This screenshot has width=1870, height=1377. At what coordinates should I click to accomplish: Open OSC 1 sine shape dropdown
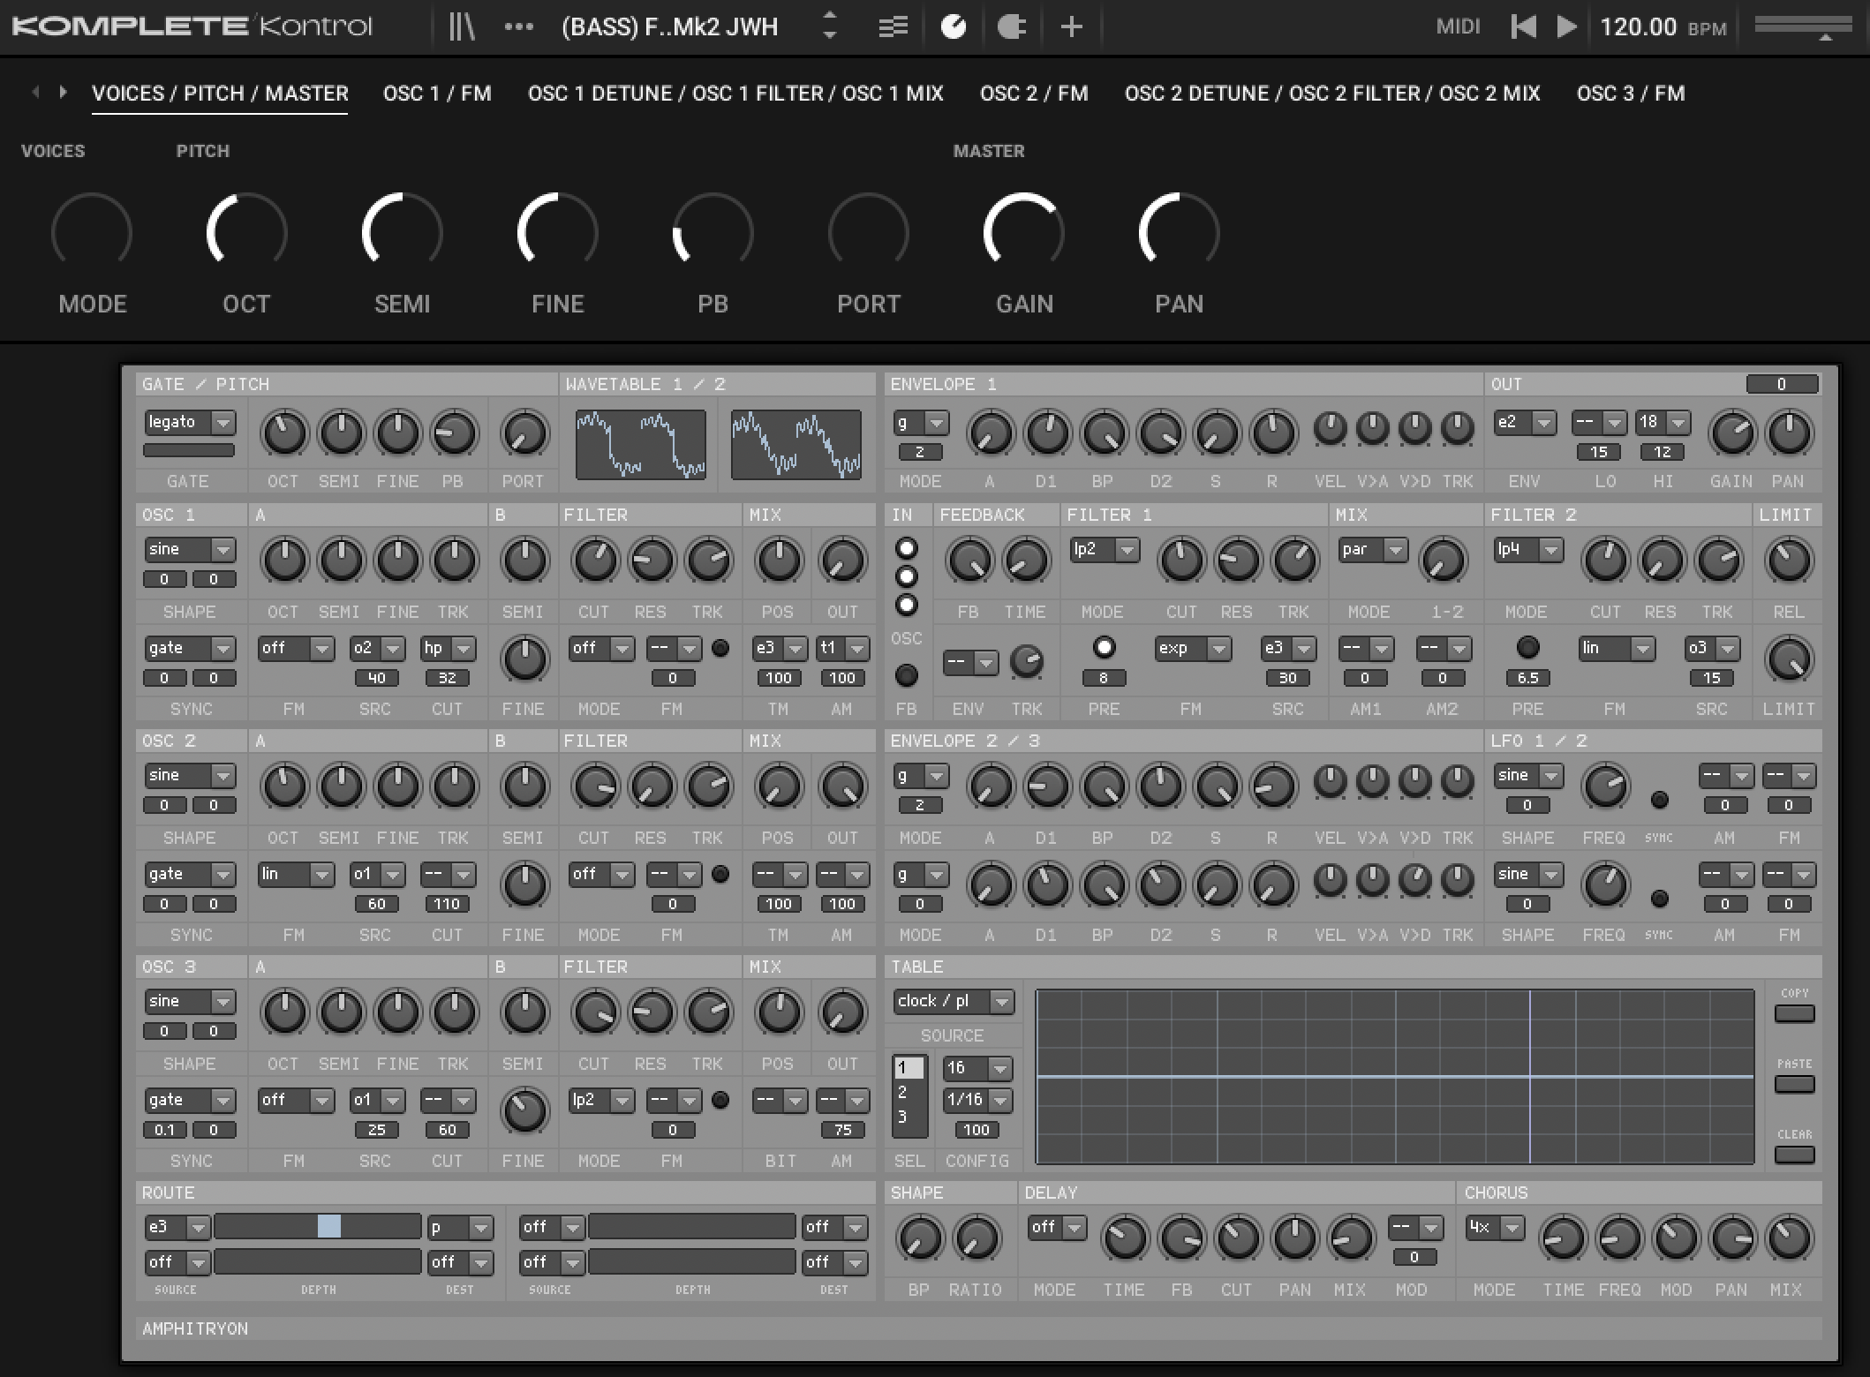(190, 550)
